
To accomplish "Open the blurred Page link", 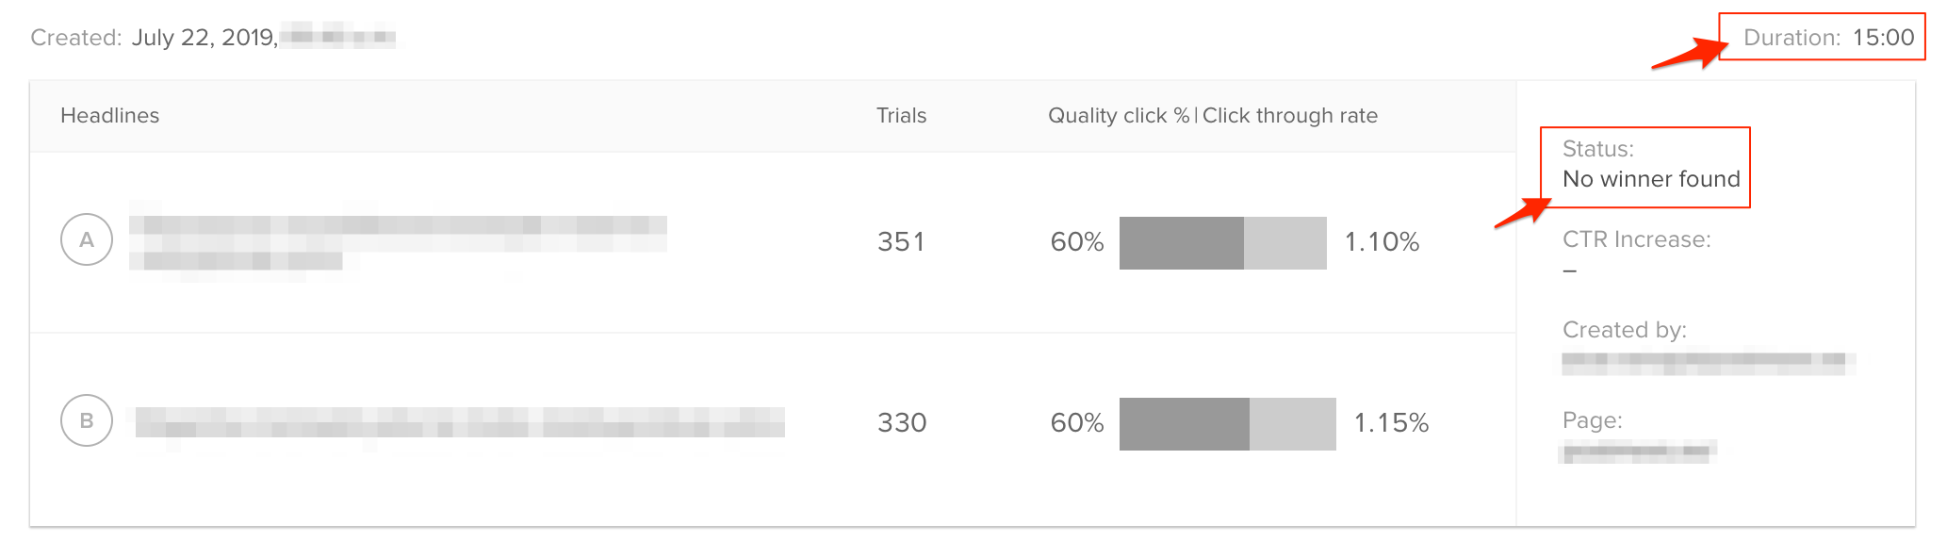I will [x=1638, y=452].
